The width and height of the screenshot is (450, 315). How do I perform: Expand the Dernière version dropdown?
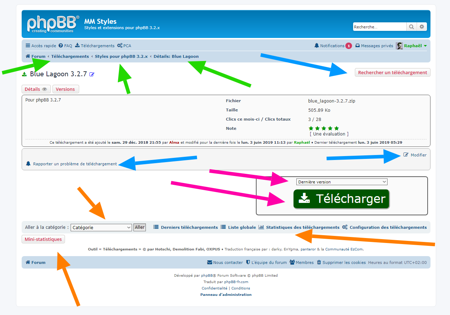342,182
